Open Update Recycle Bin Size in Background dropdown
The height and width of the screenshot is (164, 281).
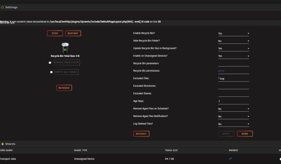point(234,48)
